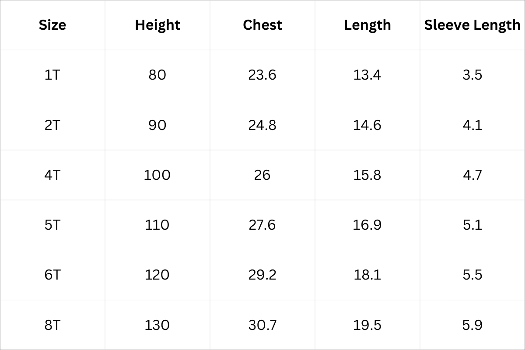Screen dimensions: 525x350
Task: Click the Height column header
Action: (157, 25)
